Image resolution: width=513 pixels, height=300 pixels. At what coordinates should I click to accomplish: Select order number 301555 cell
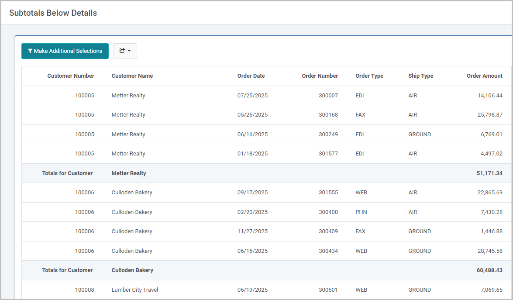coord(328,193)
